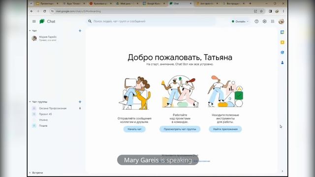Open Calendar in the side panel
Screen dimensions: 315x177
pos(282,32)
